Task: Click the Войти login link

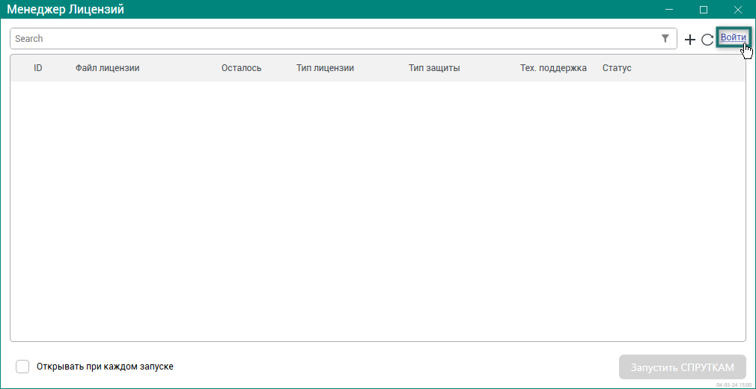Action: 733,37
